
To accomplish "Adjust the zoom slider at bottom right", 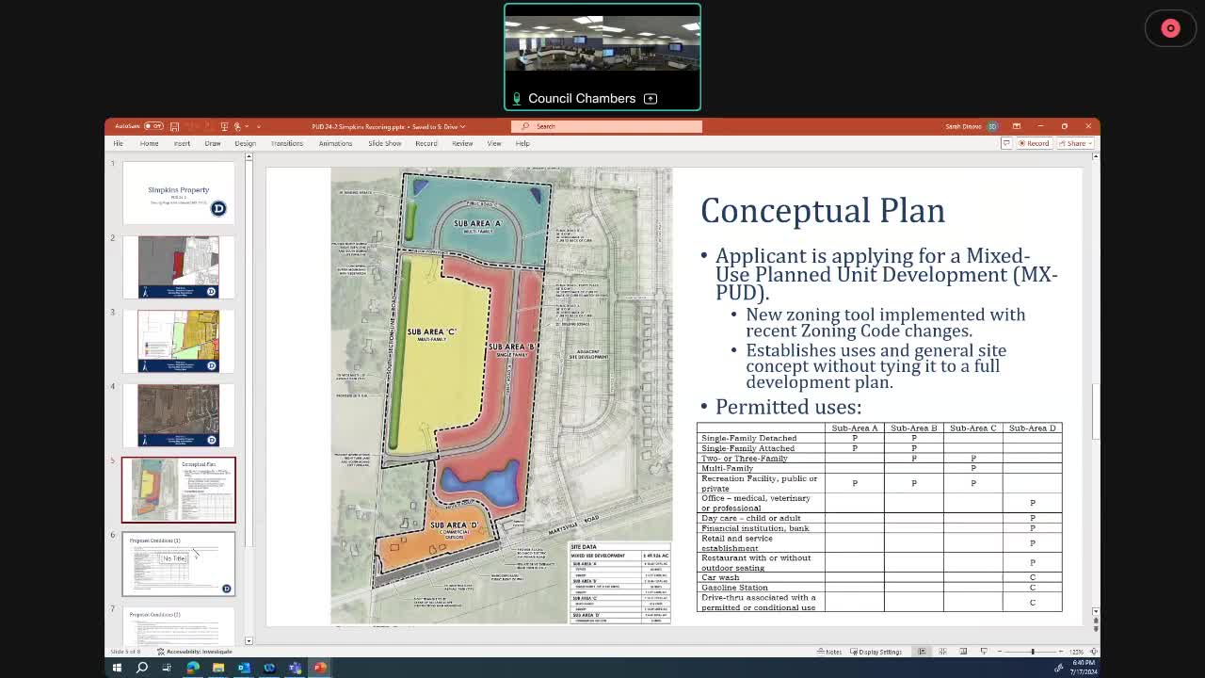I will pyautogui.click(x=1033, y=651).
